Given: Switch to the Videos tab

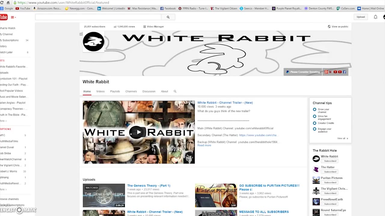Looking at the screenshot, I should pyautogui.click(x=100, y=91).
